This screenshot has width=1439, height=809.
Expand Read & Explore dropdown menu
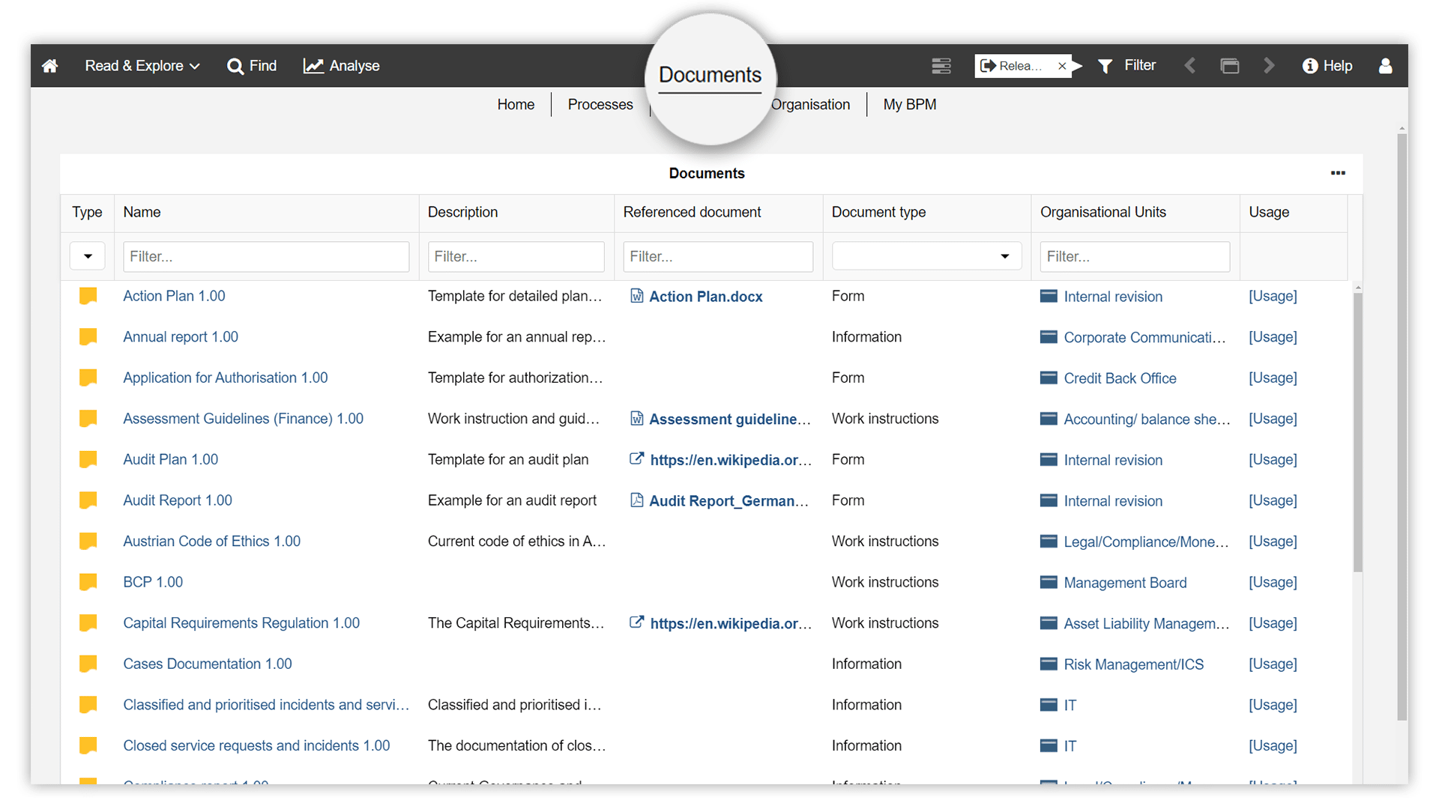(142, 66)
